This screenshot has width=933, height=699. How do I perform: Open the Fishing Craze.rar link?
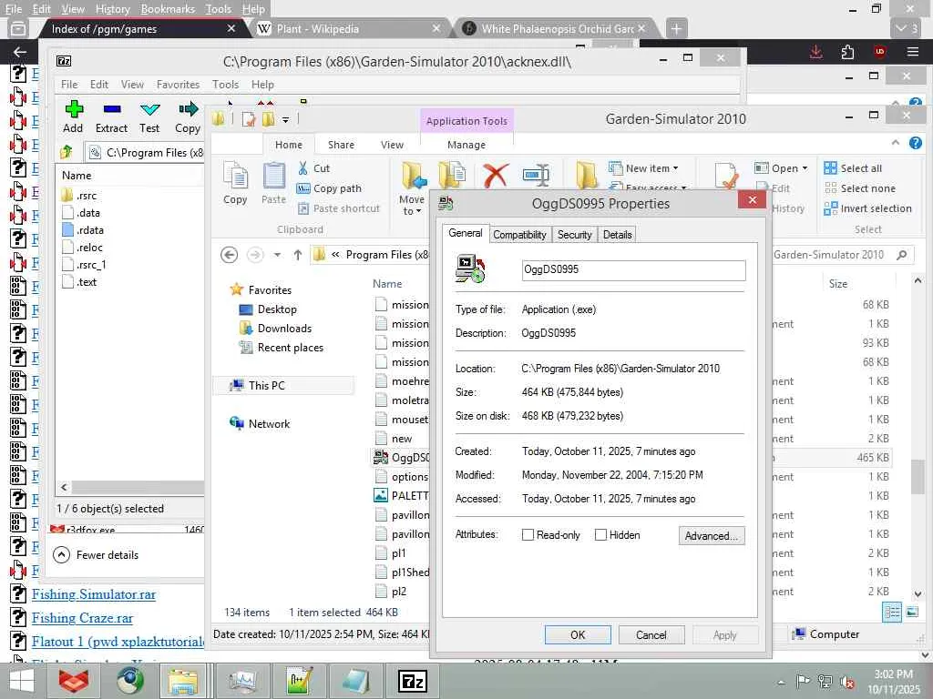coord(82,618)
